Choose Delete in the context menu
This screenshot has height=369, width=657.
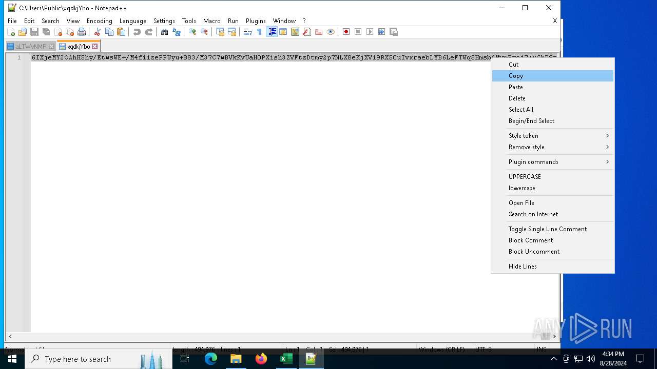(x=553, y=98)
